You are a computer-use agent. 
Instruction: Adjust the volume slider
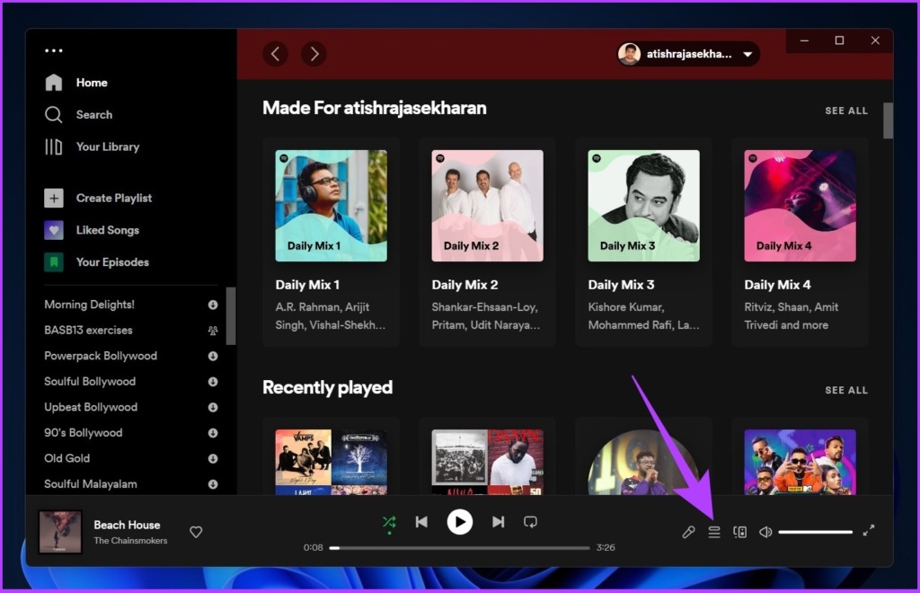[815, 532]
